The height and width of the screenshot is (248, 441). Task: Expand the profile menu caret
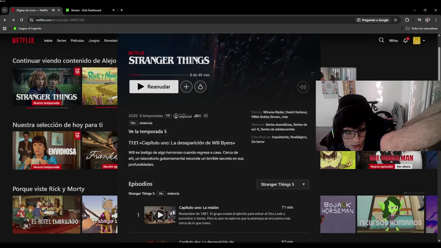pyautogui.click(x=424, y=41)
